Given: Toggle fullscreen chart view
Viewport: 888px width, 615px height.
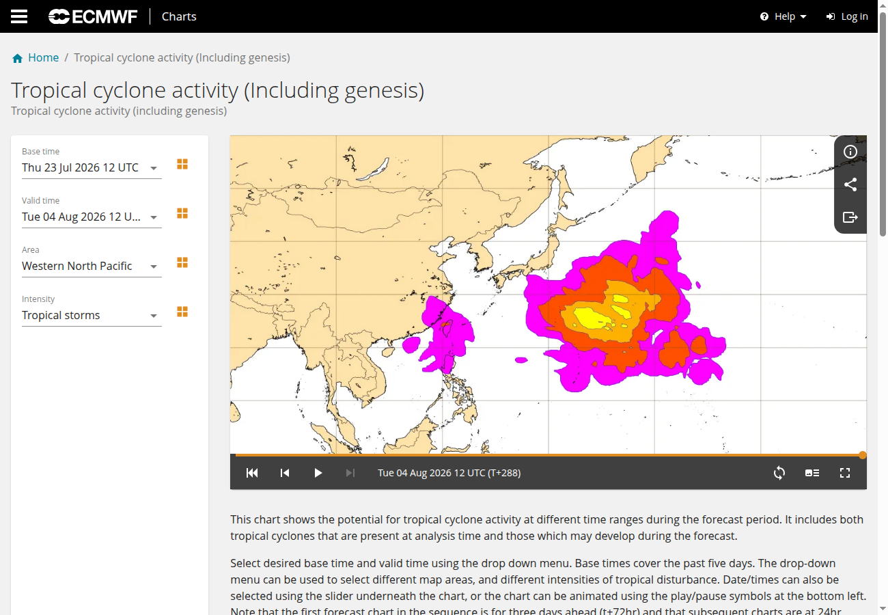Looking at the screenshot, I should tap(845, 473).
